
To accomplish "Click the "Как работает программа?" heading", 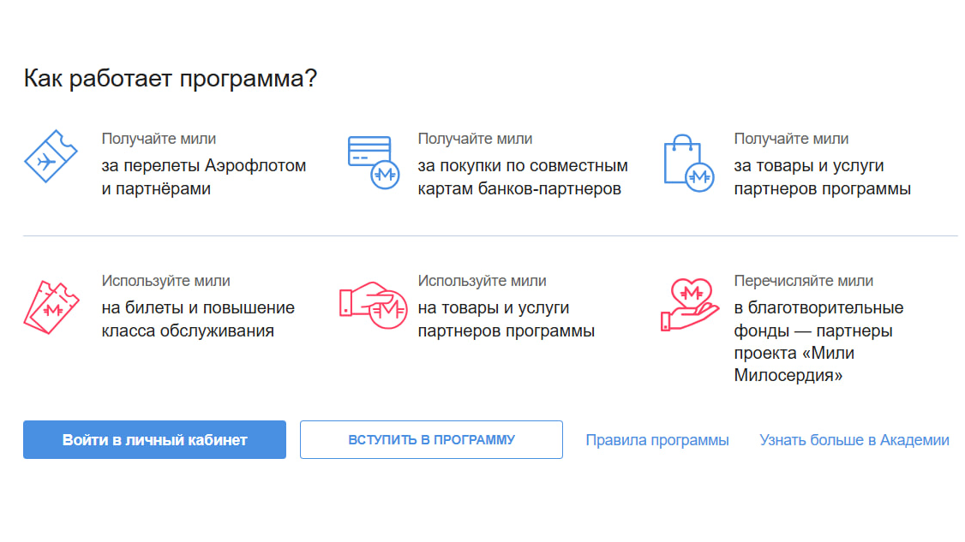I will [171, 79].
